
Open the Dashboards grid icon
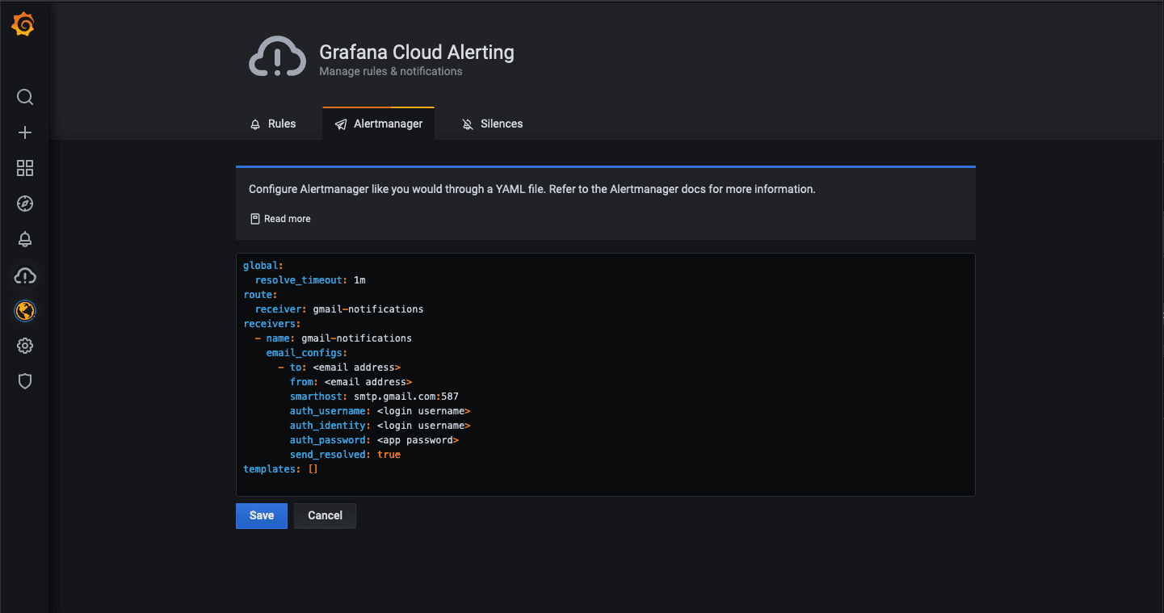(x=25, y=168)
